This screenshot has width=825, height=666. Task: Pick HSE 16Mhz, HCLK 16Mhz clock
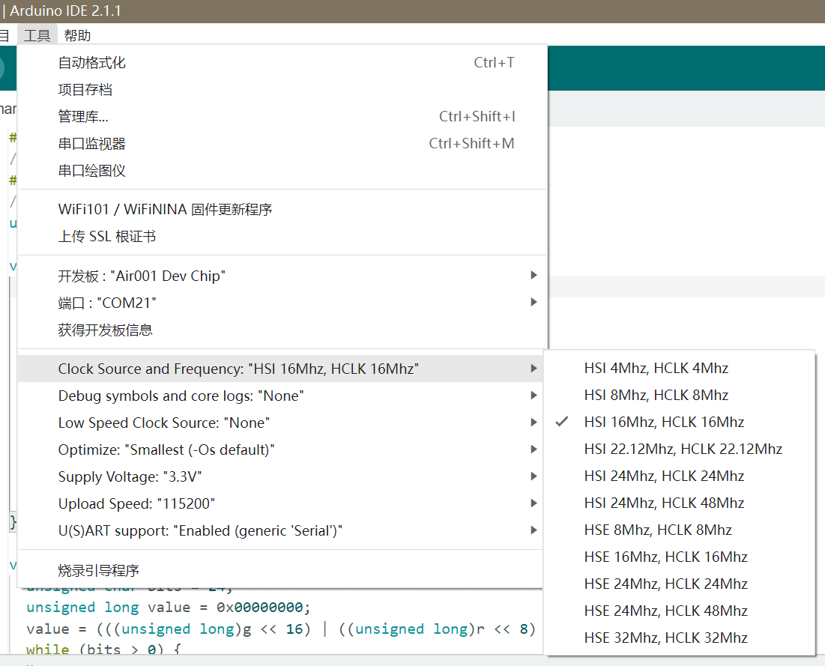click(x=679, y=557)
